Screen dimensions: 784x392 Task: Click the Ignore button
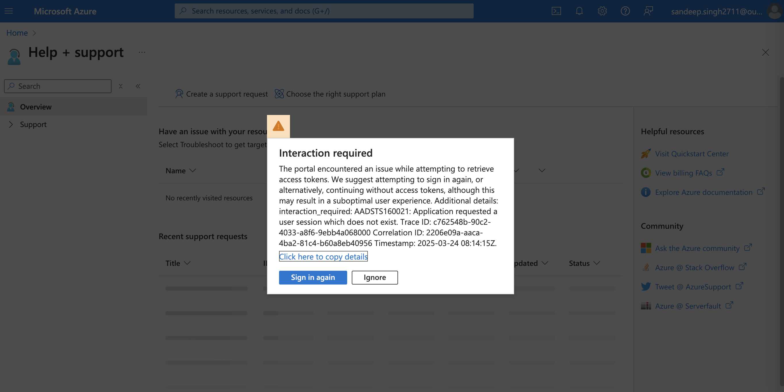[x=375, y=277]
